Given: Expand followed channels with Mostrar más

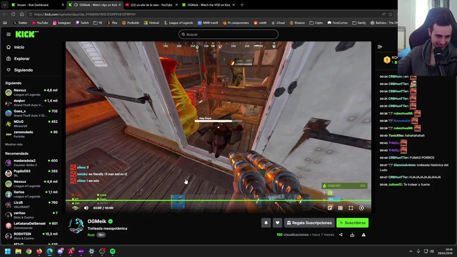Looking at the screenshot, I should point(14,144).
